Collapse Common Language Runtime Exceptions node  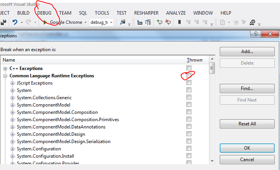5,76
